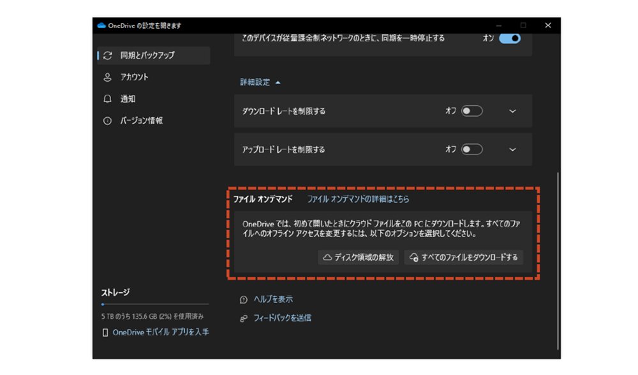Click the sync arrows icon beside 同期とバックアップ
The height and width of the screenshot is (375, 638).
tap(107, 55)
